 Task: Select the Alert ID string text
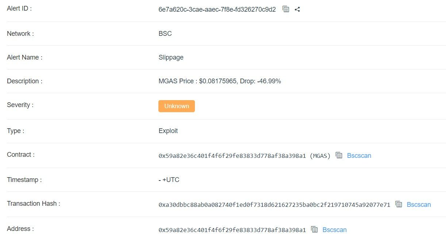click(217, 10)
